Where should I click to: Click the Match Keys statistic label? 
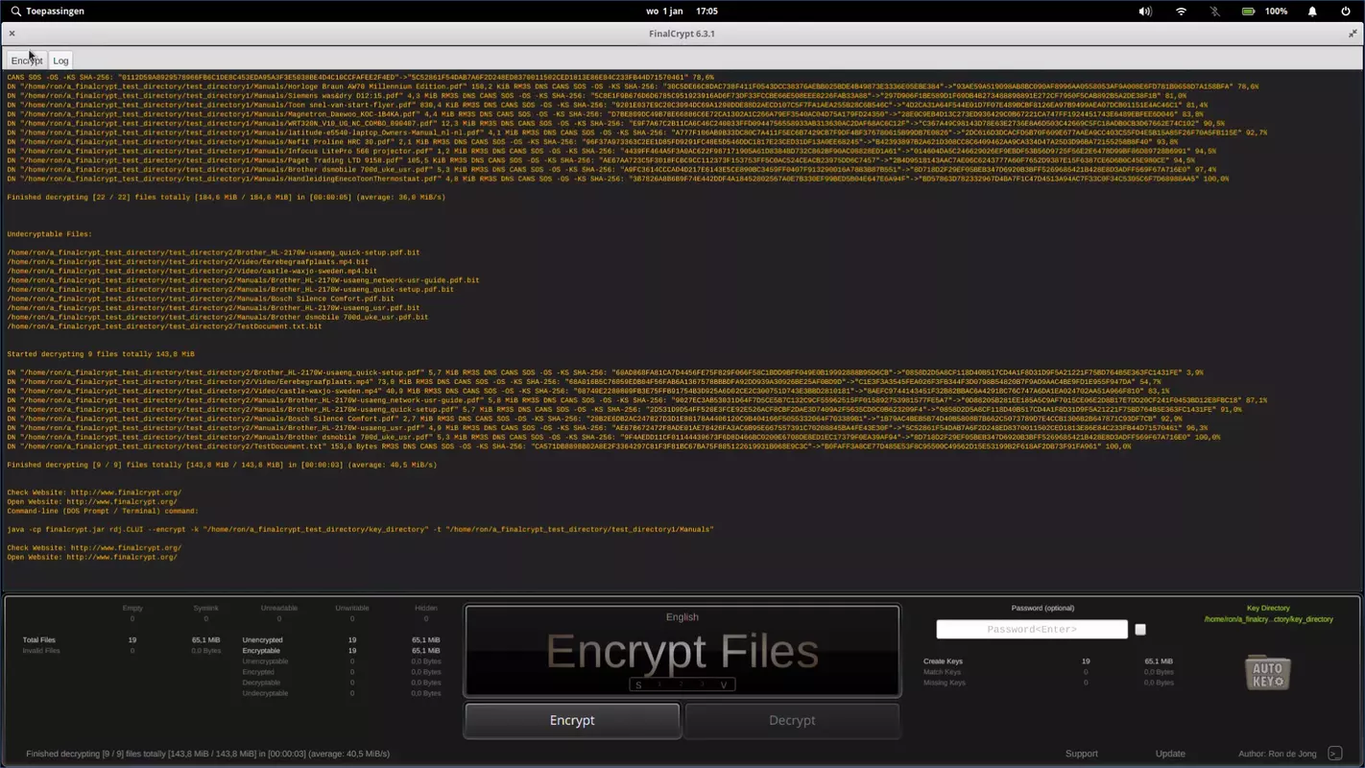(942, 672)
